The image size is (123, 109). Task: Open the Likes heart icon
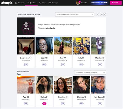coord(40,3)
